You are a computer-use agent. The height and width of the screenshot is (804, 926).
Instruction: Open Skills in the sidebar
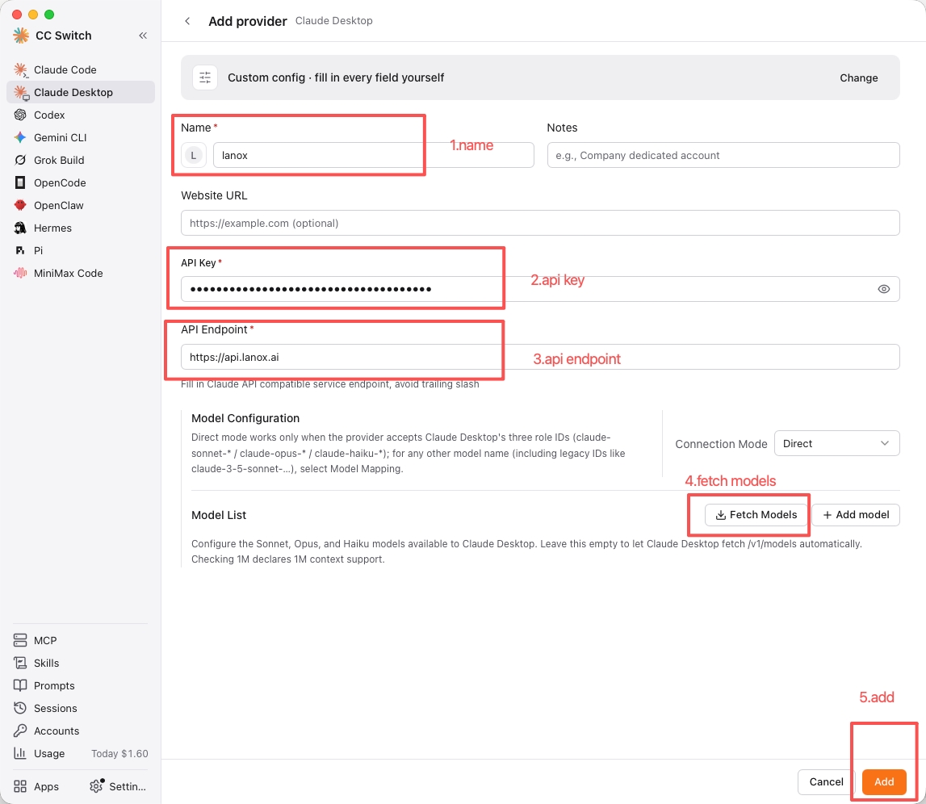pyautogui.click(x=80, y=662)
